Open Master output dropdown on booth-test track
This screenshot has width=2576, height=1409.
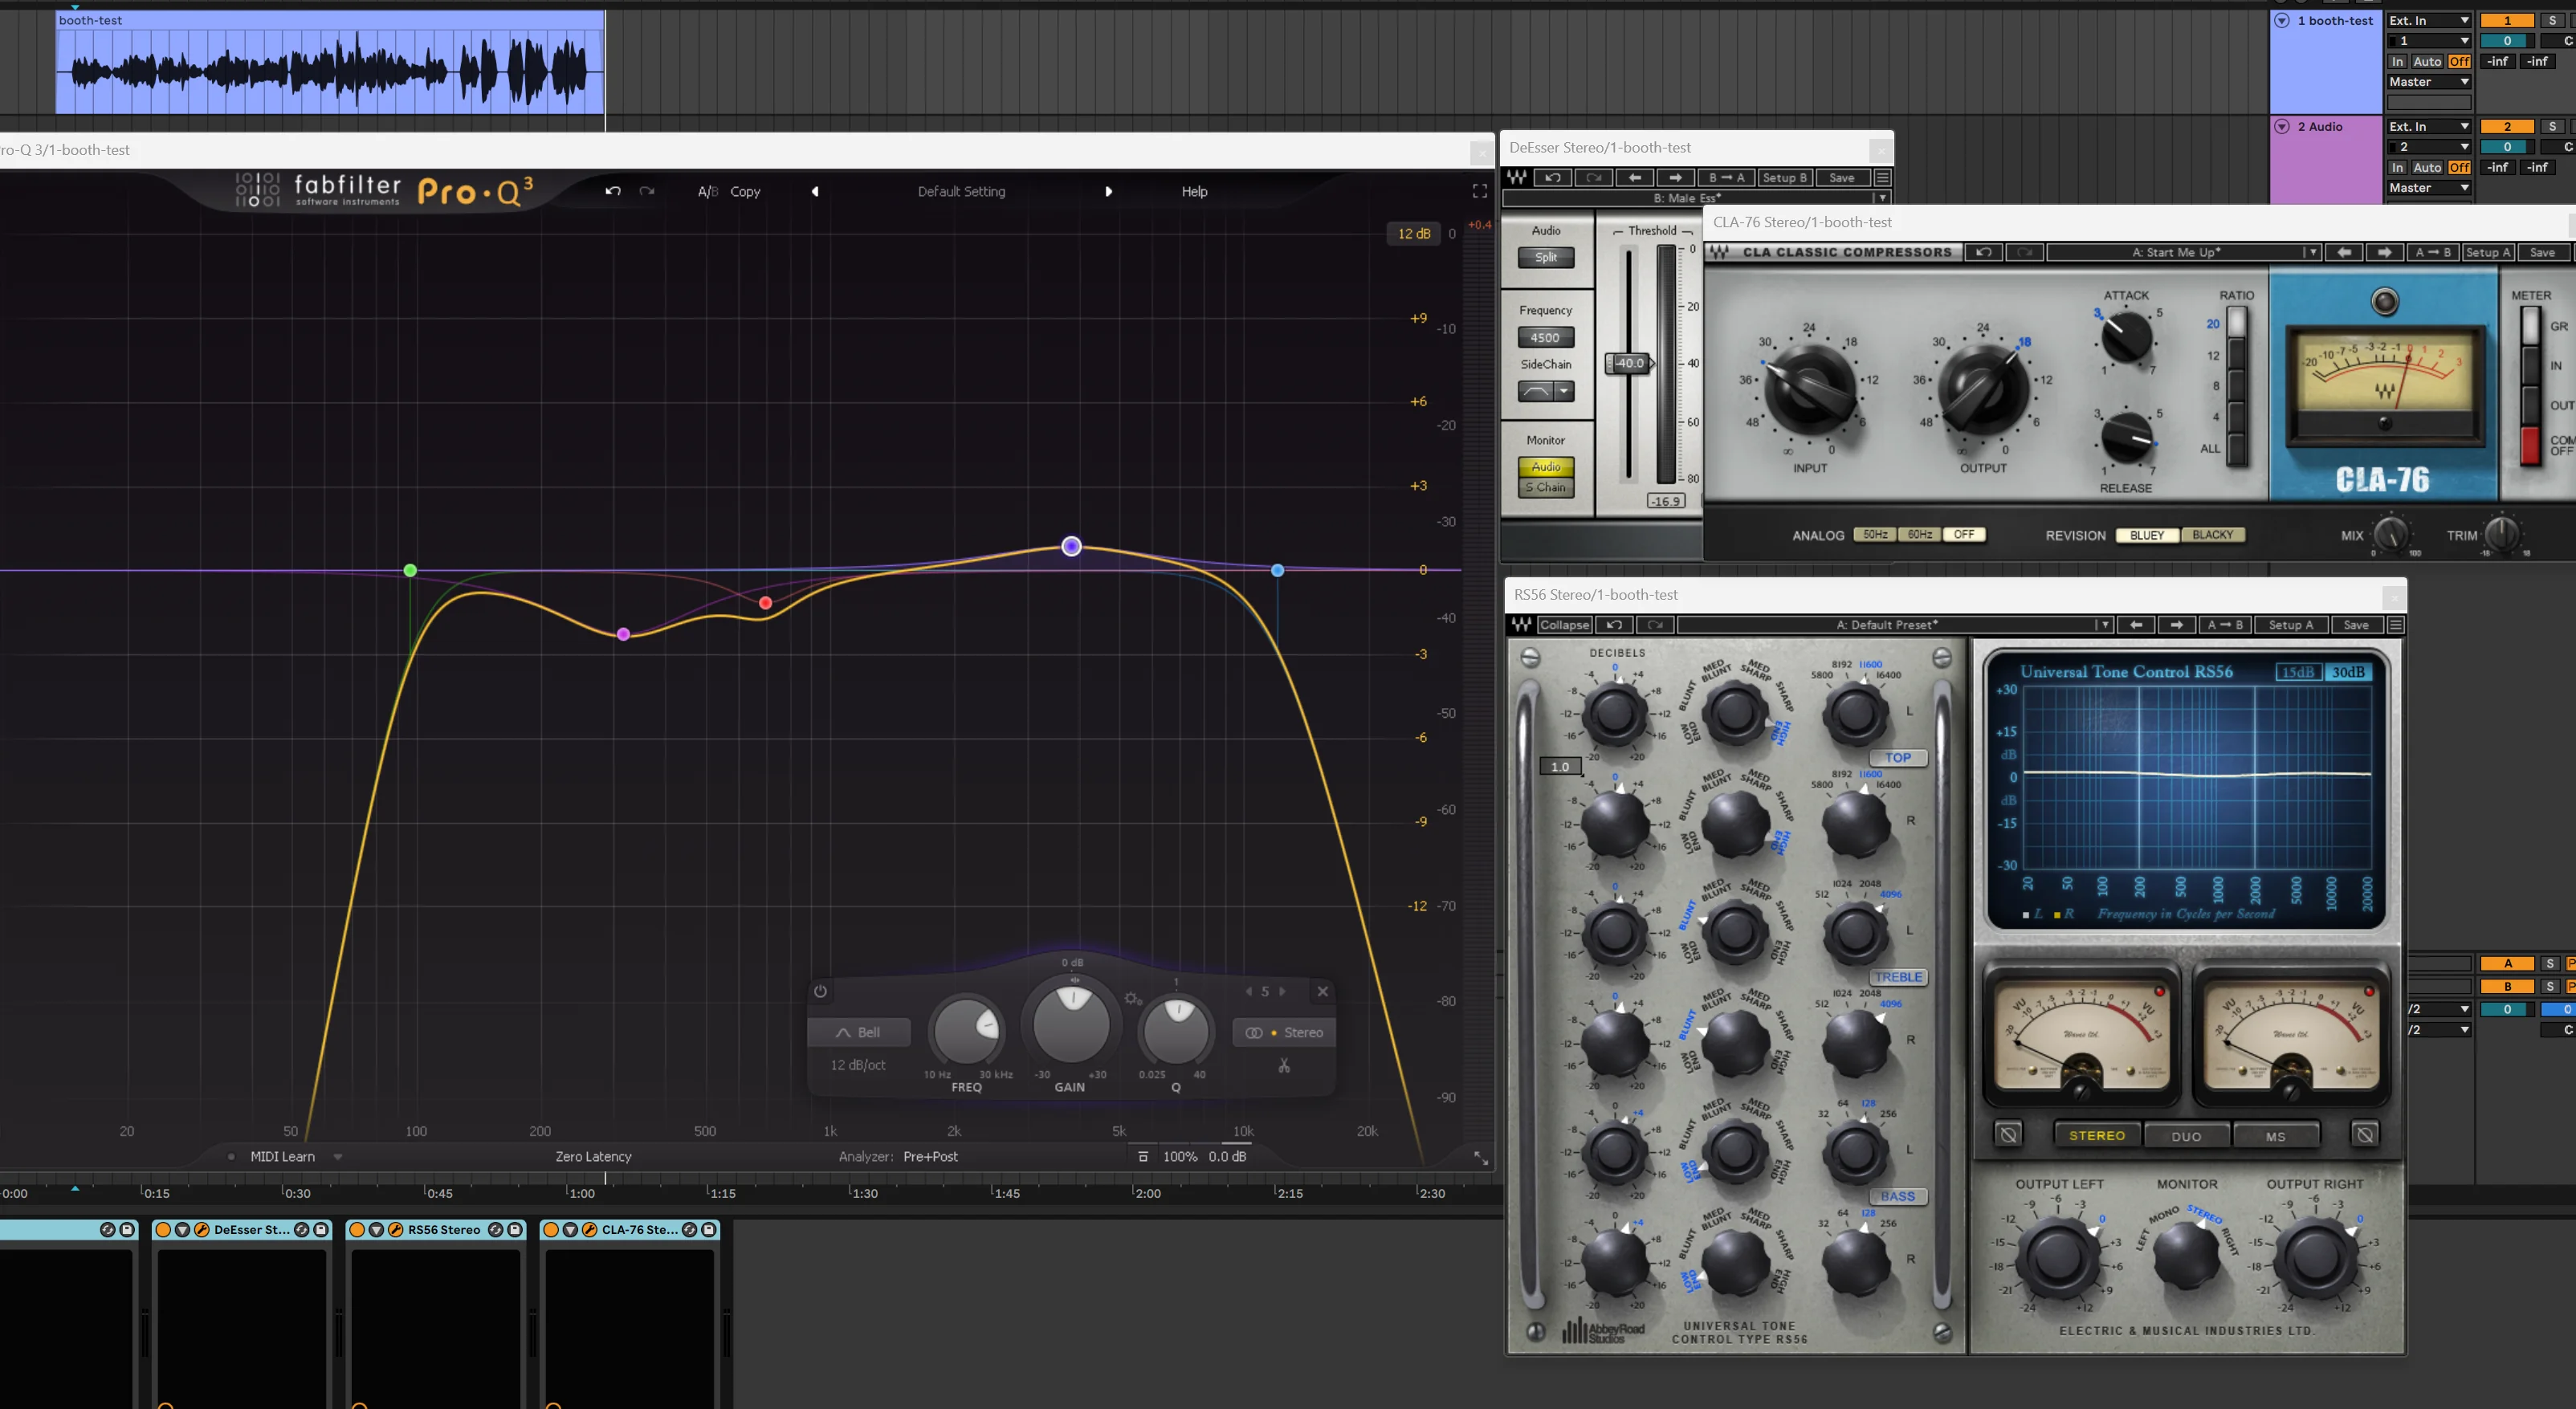click(2428, 82)
